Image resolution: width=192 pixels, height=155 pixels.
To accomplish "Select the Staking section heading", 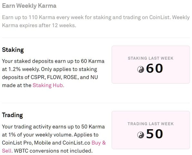I will tap(13, 50).
